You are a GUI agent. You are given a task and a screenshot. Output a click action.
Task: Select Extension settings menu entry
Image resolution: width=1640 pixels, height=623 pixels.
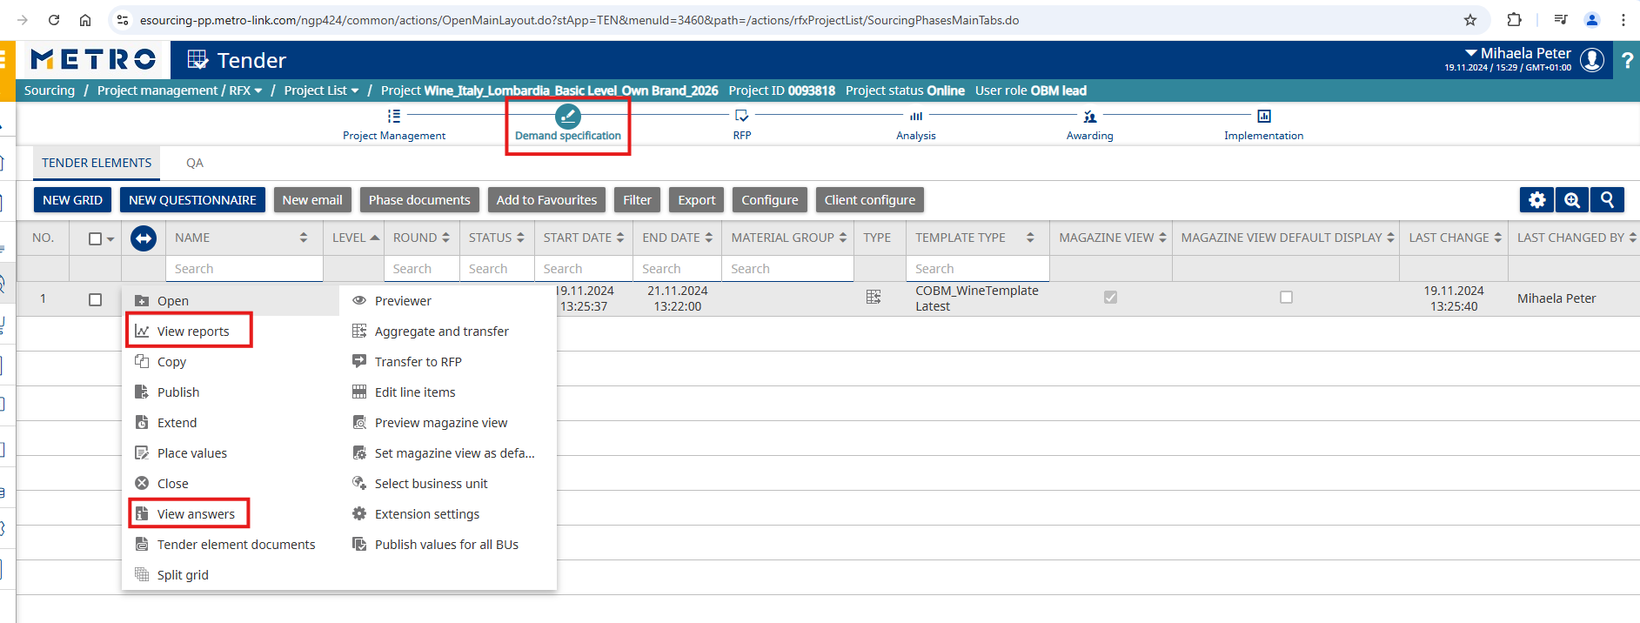427,514
